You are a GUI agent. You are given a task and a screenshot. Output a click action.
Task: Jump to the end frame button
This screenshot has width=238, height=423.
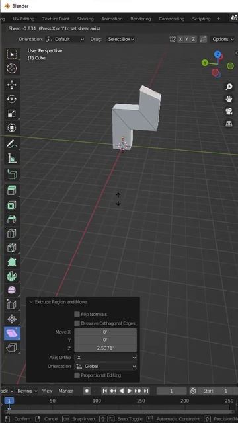click(145, 391)
